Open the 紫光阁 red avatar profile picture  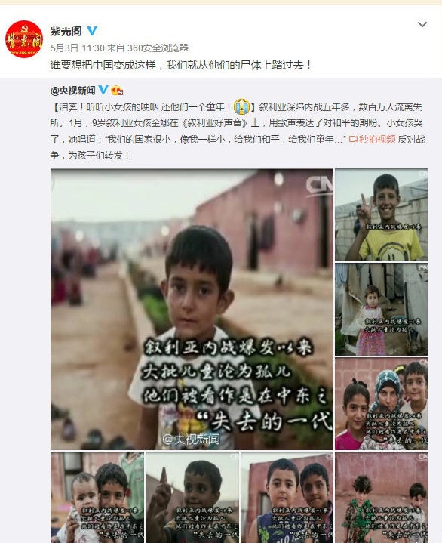[x=24, y=39]
